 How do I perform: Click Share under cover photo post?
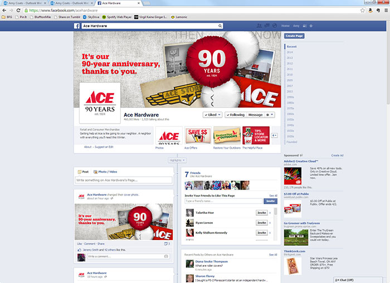[x=101, y=243]
